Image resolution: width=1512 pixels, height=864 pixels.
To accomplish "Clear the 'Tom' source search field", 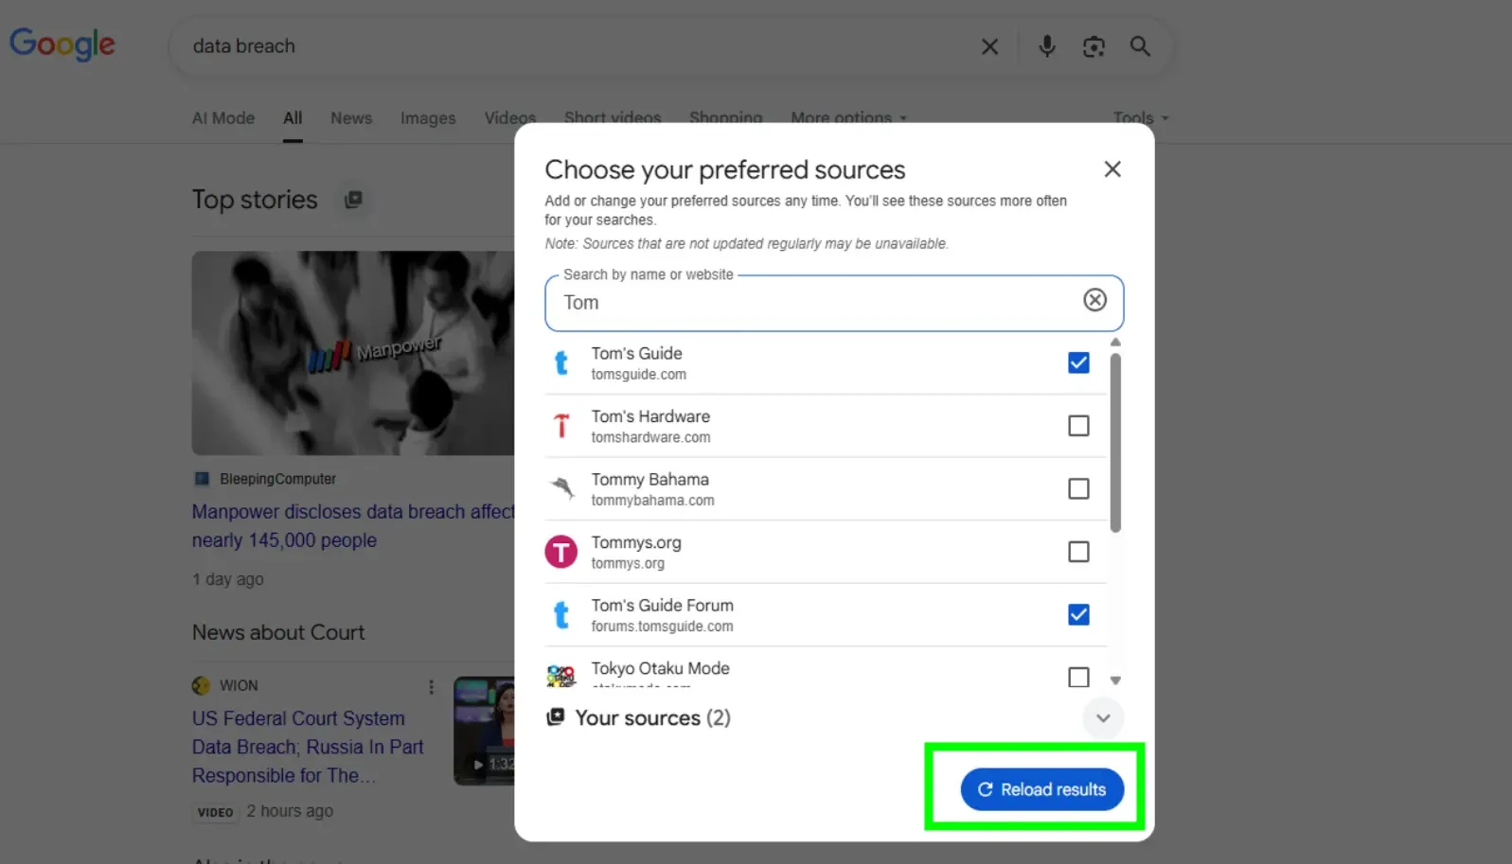I will pos(1094,300).
